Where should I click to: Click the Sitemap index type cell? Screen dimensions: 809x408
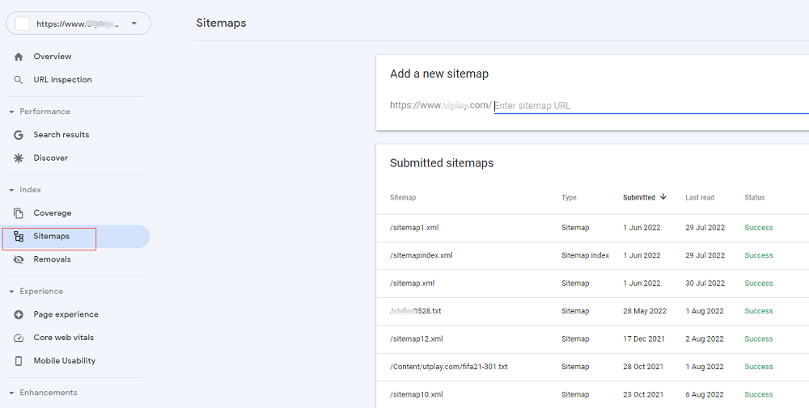(x=585, y=255)
